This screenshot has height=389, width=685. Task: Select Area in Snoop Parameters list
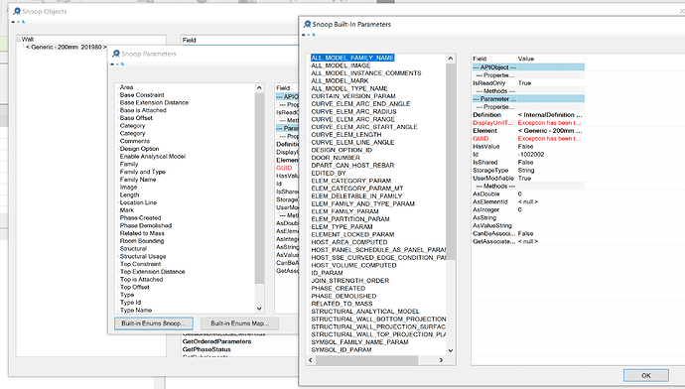pos(127,87)
